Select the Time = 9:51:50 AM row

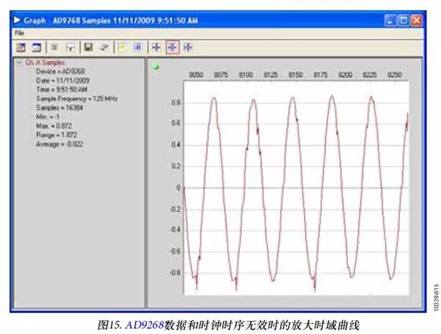click(62, 90)
